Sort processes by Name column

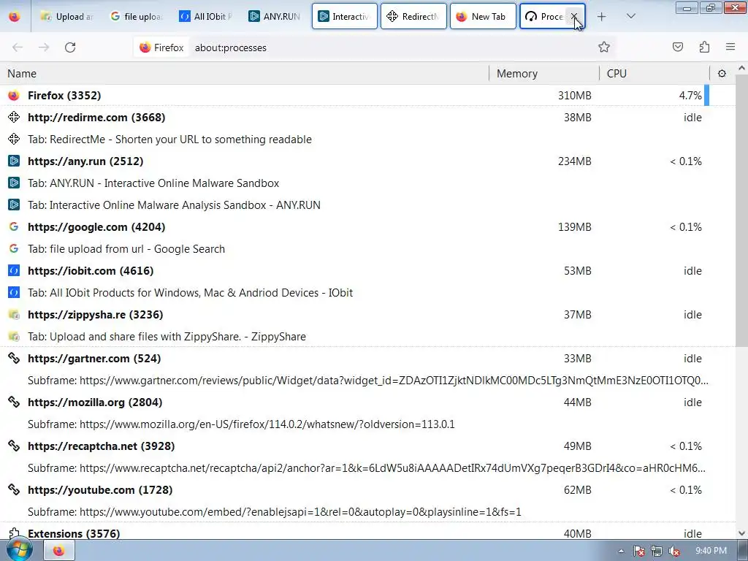[x=244, y=74]
